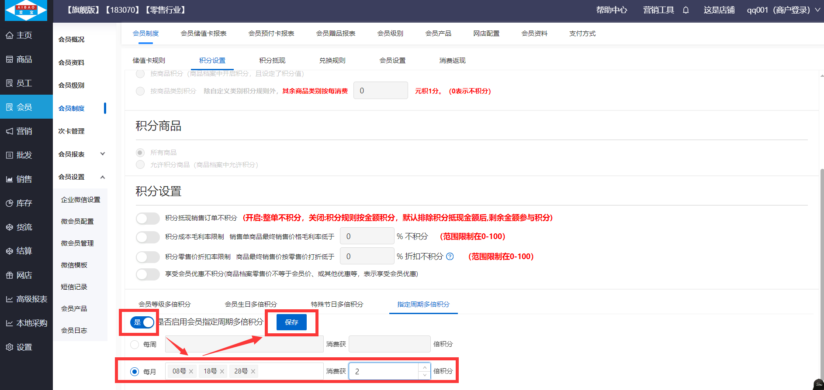
Task: Click the blue 保存 button
Action: tap(291, 322)
